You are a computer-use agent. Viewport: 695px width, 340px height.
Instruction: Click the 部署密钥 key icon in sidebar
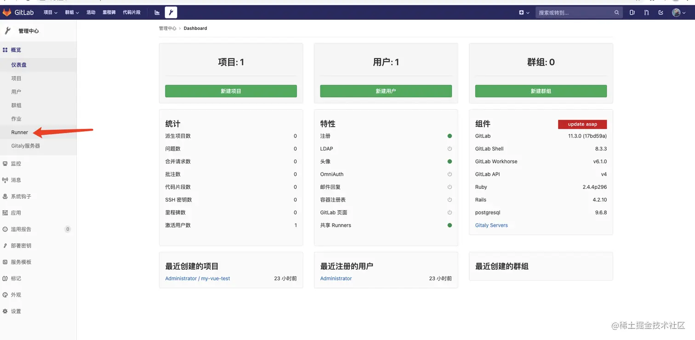pyautogui.click(x=5, y=246)
